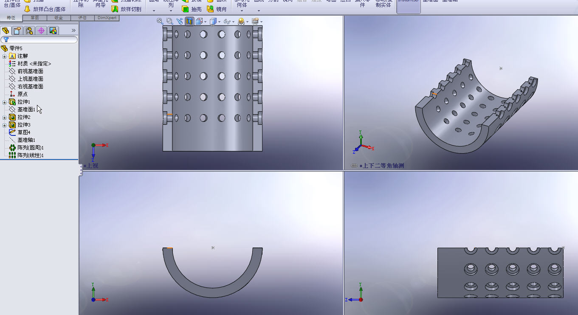Click the 阵列(圆周)1 circular pattern icon
Screen dimensions: 578x315
tap(12, 148)
